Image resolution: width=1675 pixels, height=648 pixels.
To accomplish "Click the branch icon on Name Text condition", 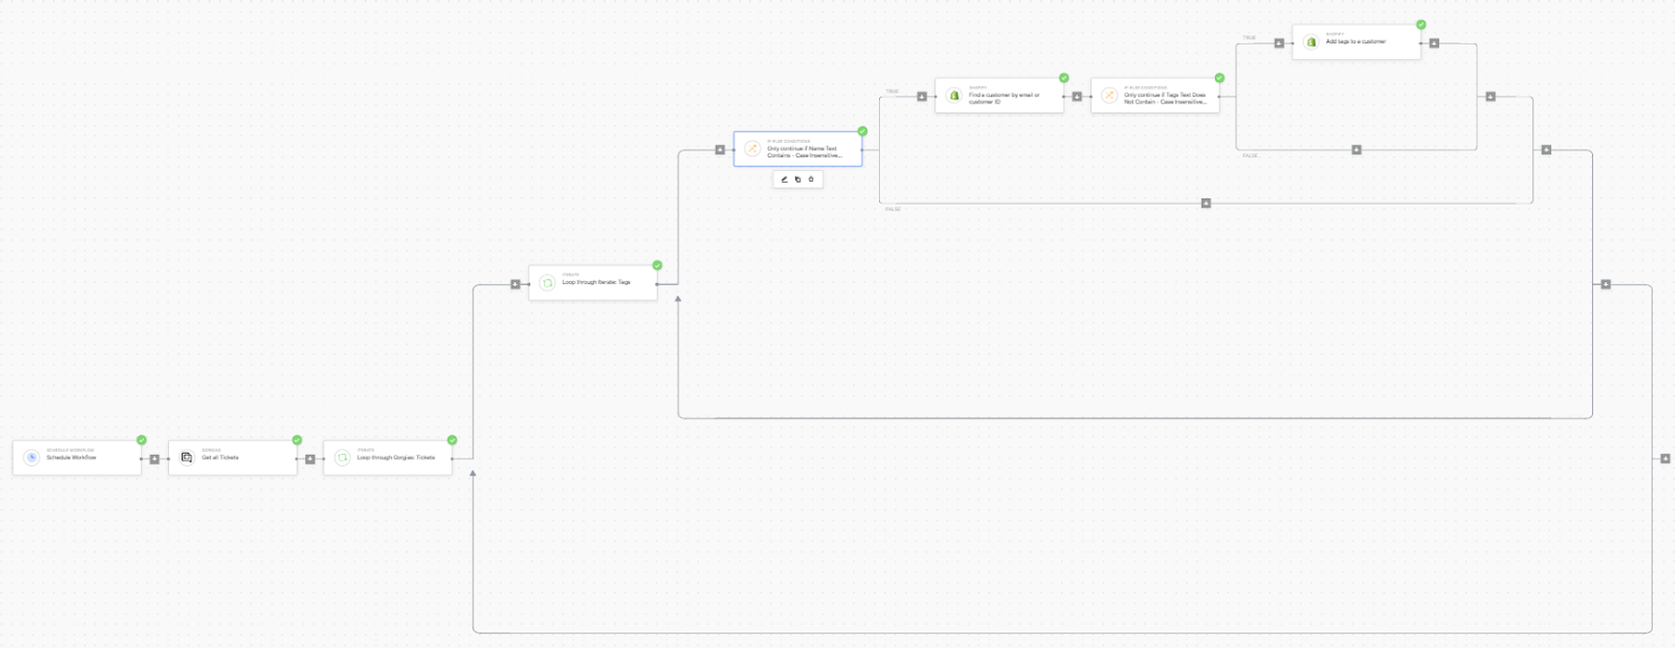I will [752, 149].
